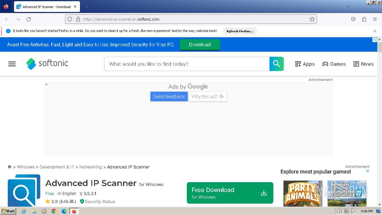Launch Internet Explorer from taskbar
The image size is (382, 215).
[x=24, y=211]
